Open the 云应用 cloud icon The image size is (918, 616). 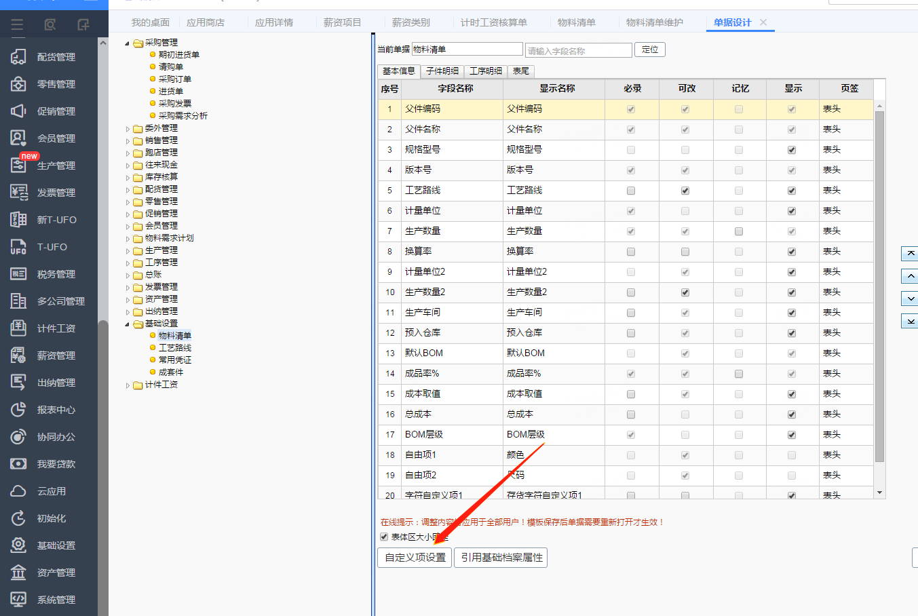(x=18, y=491)
